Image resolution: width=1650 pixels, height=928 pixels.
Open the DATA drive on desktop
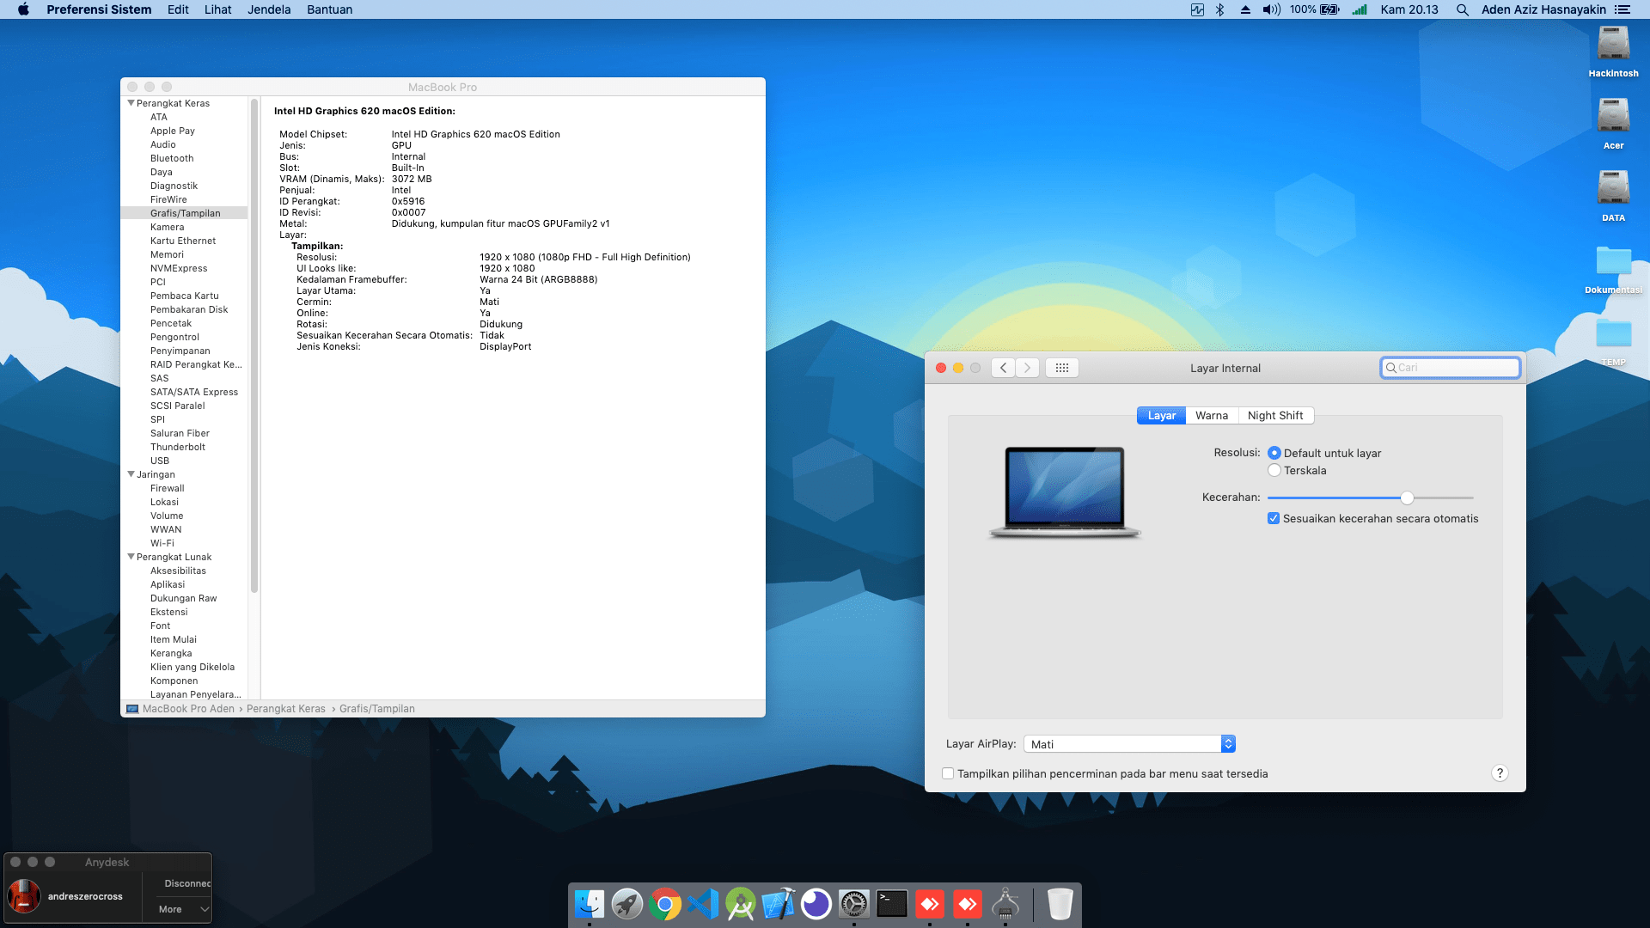1613,196
